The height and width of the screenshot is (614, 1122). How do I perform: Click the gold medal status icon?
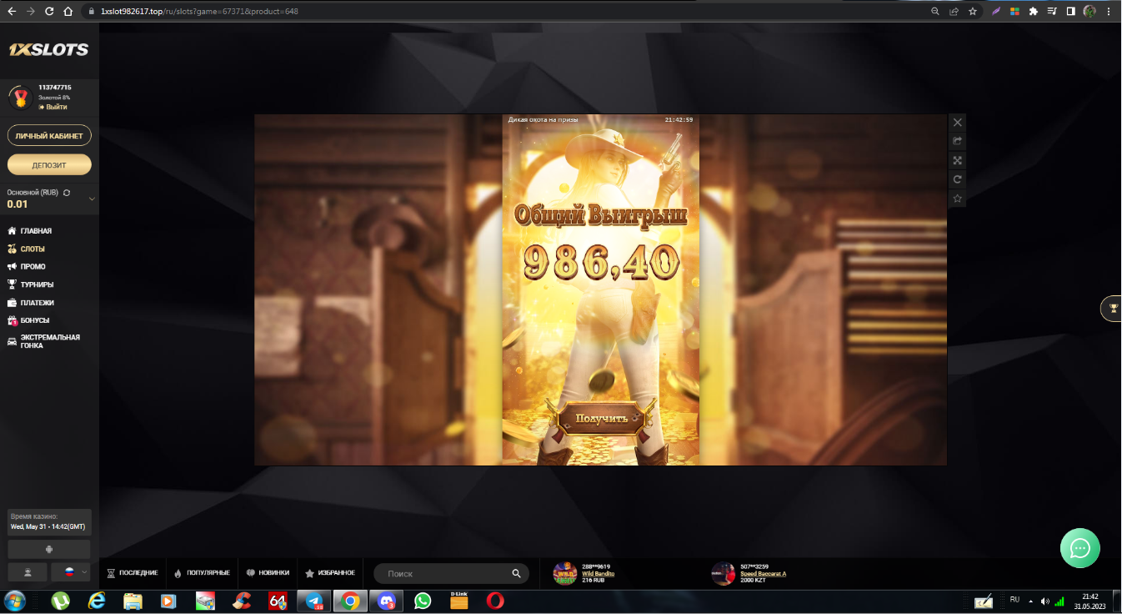tap(20, 98)
